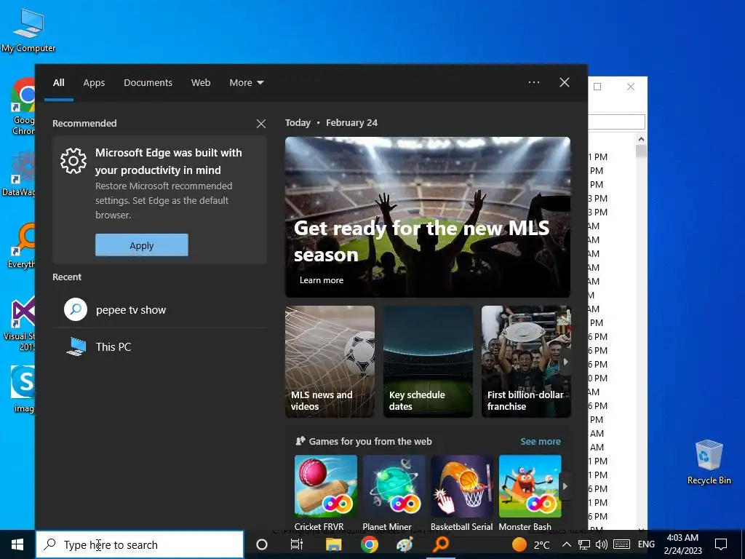Image resolution: width=745 pixels, height=559 pixels.
Task: Open the weather widget showing 2°C
Action: point(531,544)
